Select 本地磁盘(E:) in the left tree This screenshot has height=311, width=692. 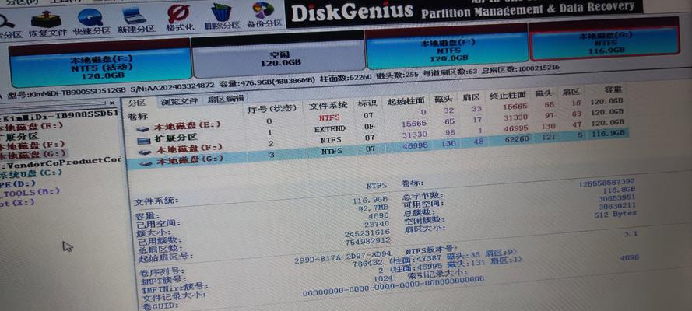click(x=31, y=127)
